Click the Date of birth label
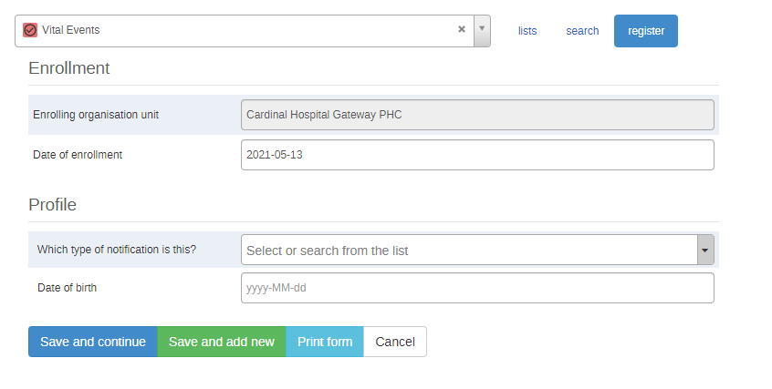 coord(67,288)
